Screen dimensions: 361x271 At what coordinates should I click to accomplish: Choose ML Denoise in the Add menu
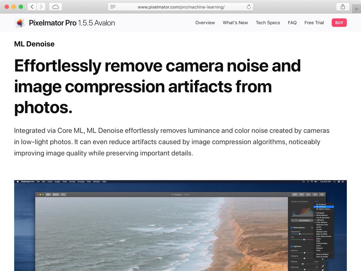point(323,207)
